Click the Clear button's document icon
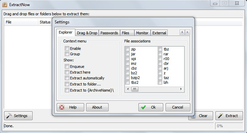The width and height of the screenshot is (247, 133). (193, 116)
